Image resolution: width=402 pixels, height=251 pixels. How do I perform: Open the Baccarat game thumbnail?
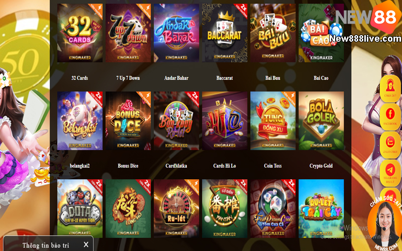225,33
